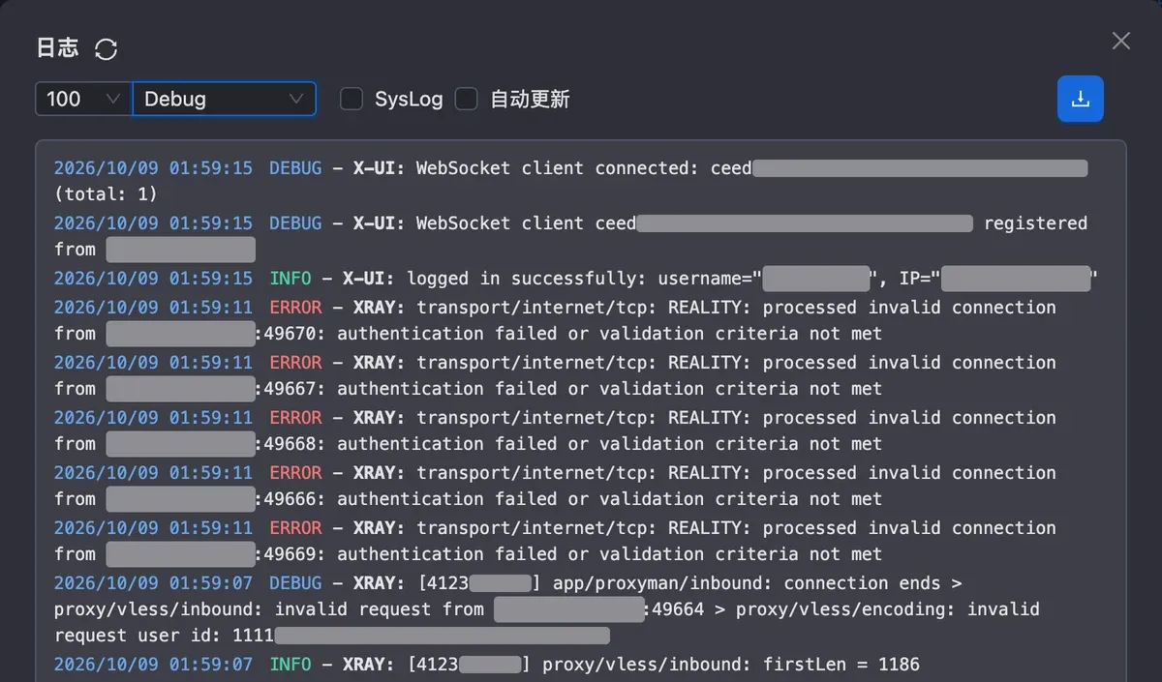Image resolution: width=1162 pixels, height=682 pixels.
Task: Enable the SysLog checkbox
Action: [352, 99]
